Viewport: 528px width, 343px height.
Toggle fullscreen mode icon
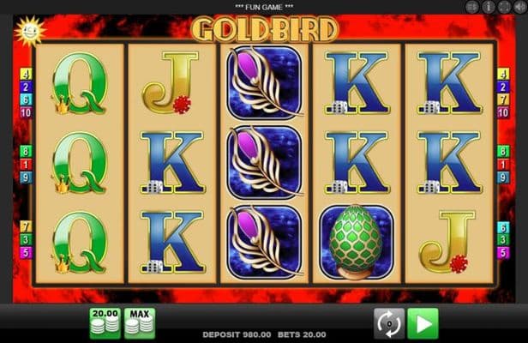(504, 7)
